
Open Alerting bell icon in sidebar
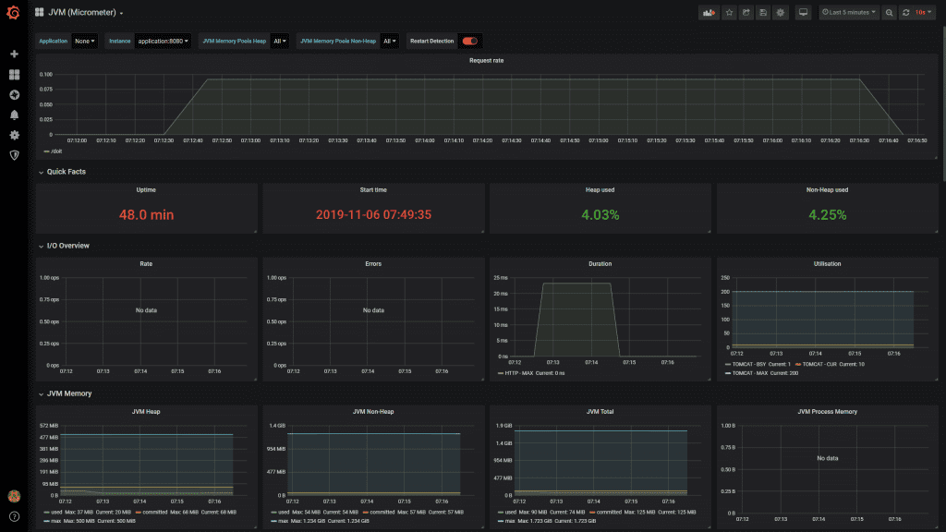pyautogui.click(x=14, y=115)
